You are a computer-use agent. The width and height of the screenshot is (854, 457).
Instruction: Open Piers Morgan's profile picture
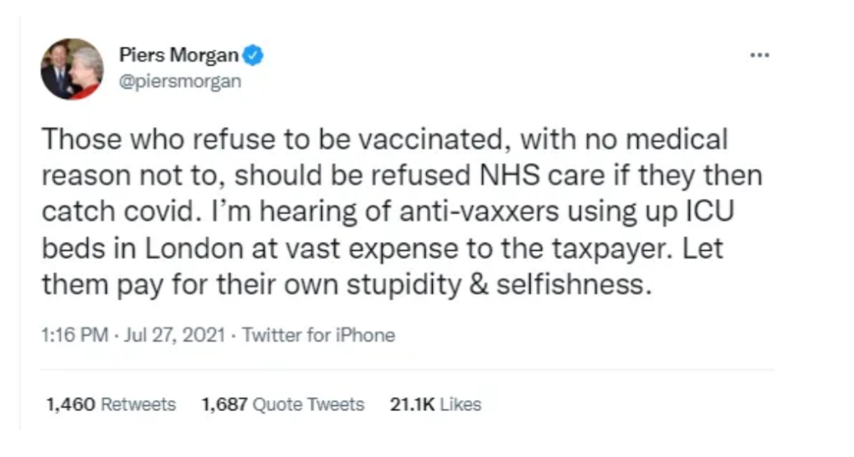tap(72, 69)
